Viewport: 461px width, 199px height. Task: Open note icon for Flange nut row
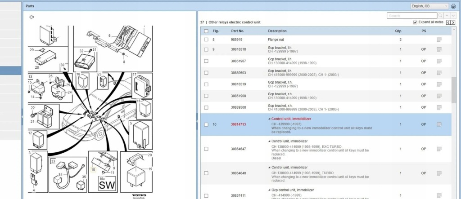coord(439,40)
